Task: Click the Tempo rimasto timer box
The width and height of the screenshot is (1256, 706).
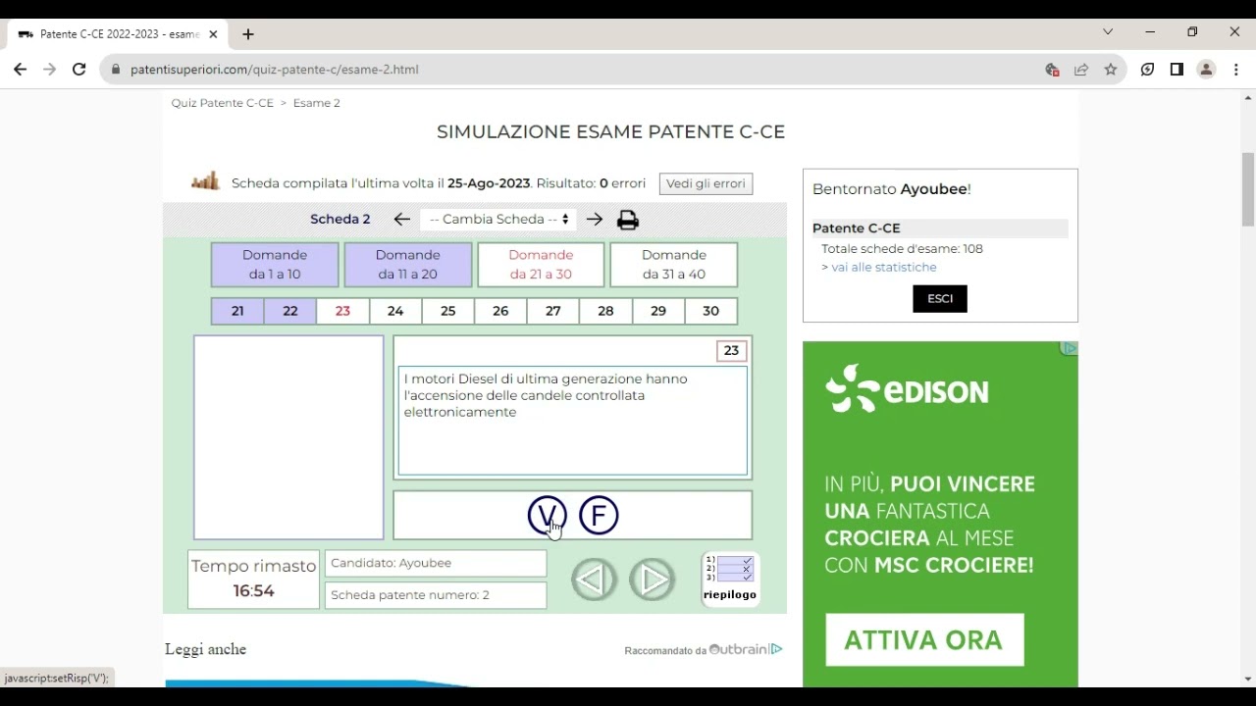Action: (253, 579)
